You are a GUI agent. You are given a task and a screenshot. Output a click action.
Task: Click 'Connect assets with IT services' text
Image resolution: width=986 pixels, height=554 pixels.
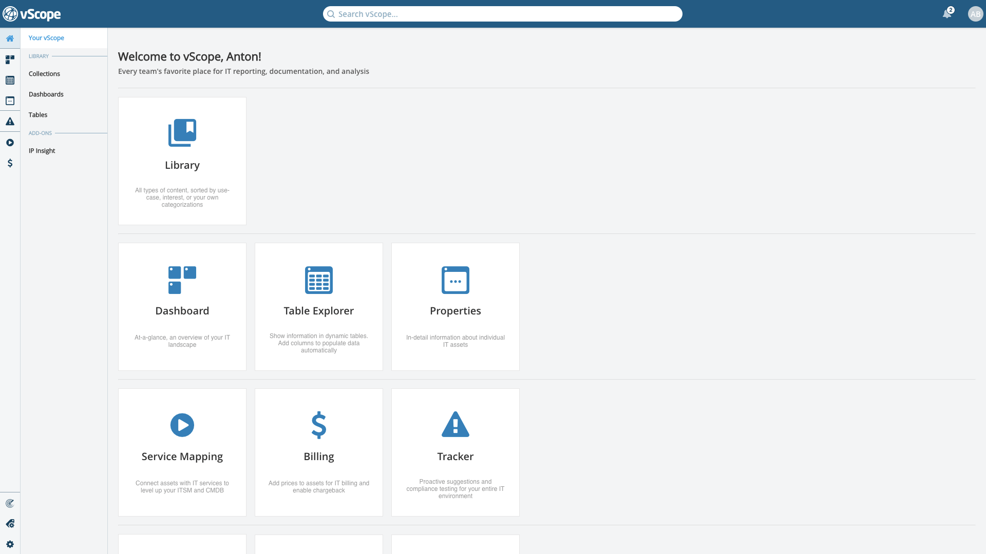[182, 487]
